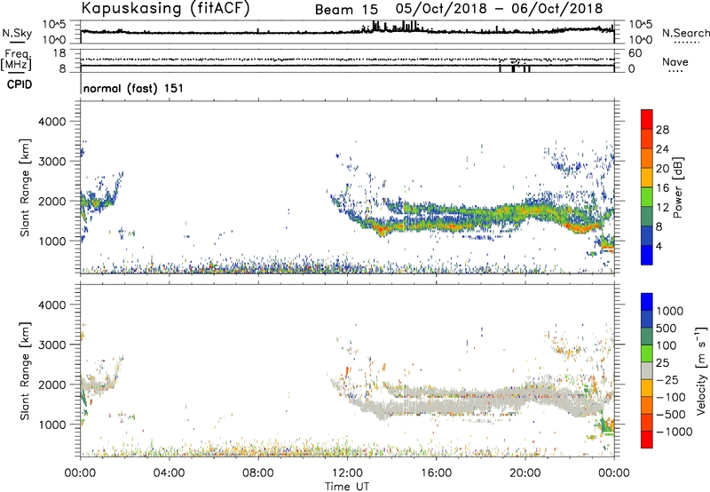Click the left '10^5' noise axis tick
This screenshot has width=710, height=492.
54,24
